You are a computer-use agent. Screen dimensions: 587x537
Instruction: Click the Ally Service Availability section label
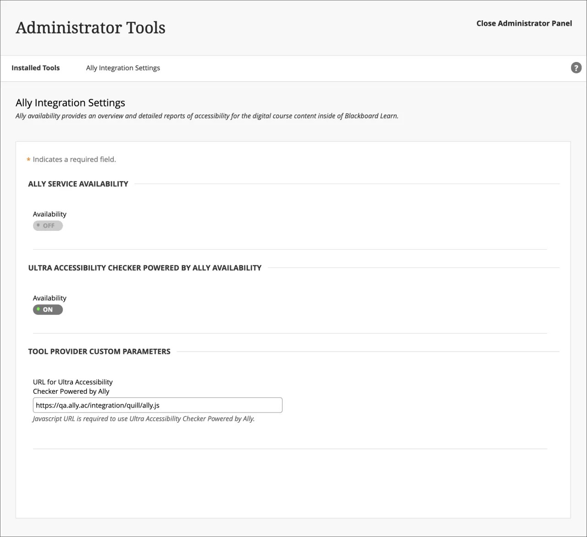[x=78, y=184]
